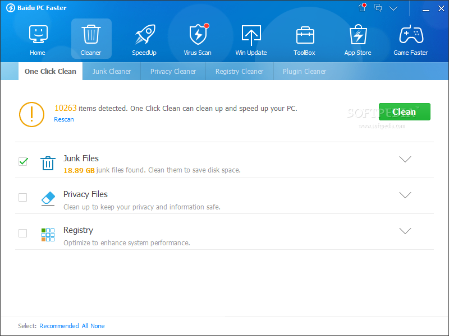Open the title bar dropdown menu arrow
This screenshot has height=336, width=449.
[393, 8]
